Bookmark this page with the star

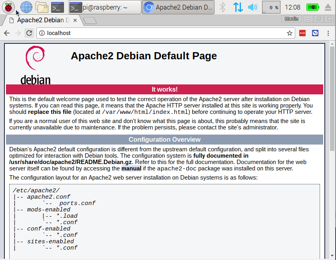click(290, 33)
